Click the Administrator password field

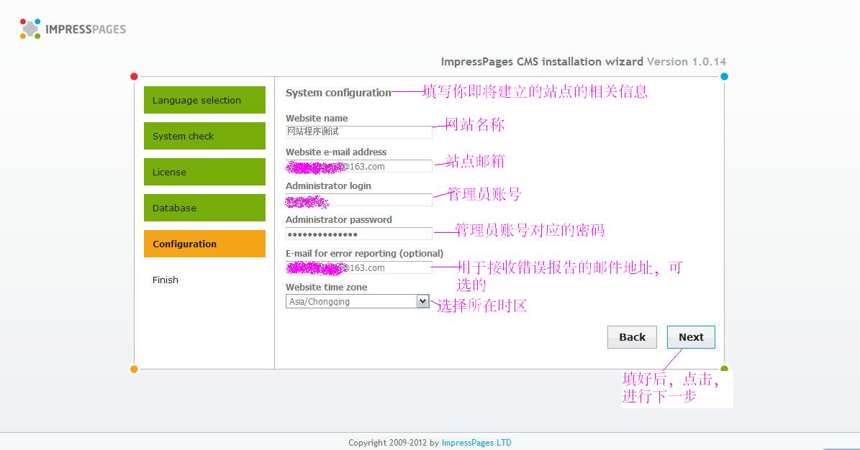click(358, 234)
